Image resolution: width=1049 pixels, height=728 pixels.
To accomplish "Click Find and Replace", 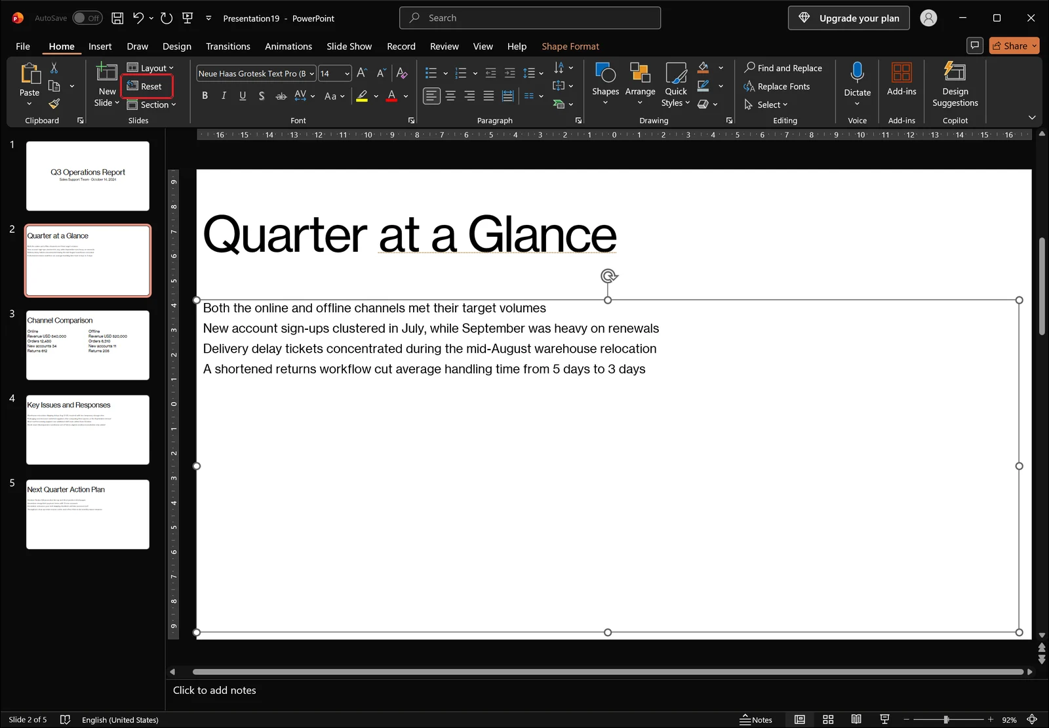I will click(x=783, y=68).
